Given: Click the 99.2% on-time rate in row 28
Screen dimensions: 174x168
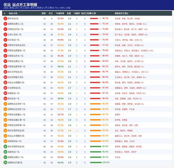Looking at the screenshot, I should [x=61, y=163].
